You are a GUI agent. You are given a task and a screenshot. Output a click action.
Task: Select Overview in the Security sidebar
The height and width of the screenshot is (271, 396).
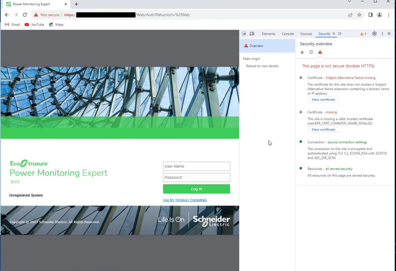click(267, 46)
